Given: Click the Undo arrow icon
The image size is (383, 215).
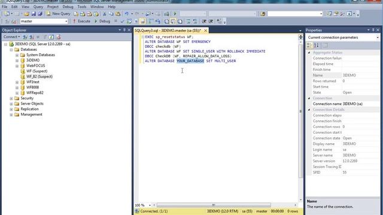Looking at the screenshot, I should (x=126, y=14).
